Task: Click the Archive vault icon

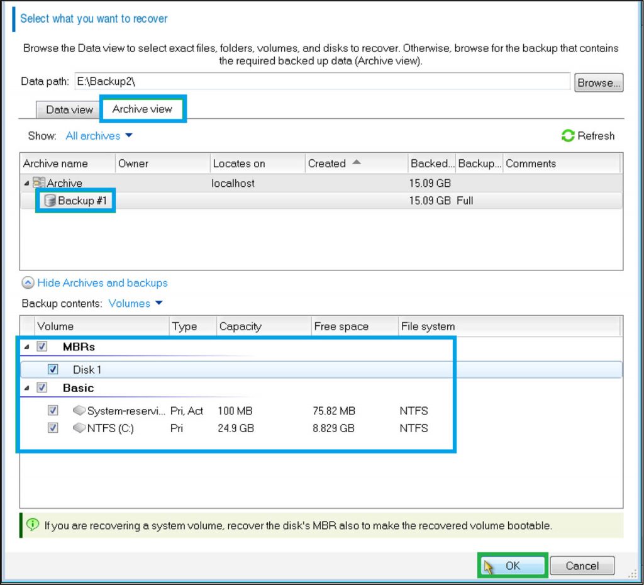Action: pos(39,183)
